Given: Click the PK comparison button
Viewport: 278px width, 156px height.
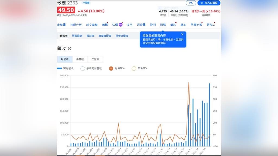Looking at the screenshot, I should [191, 3].
